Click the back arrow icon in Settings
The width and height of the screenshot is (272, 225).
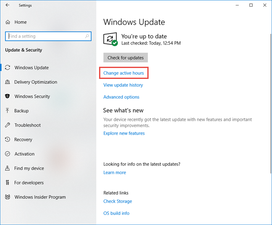coord(8,5)
